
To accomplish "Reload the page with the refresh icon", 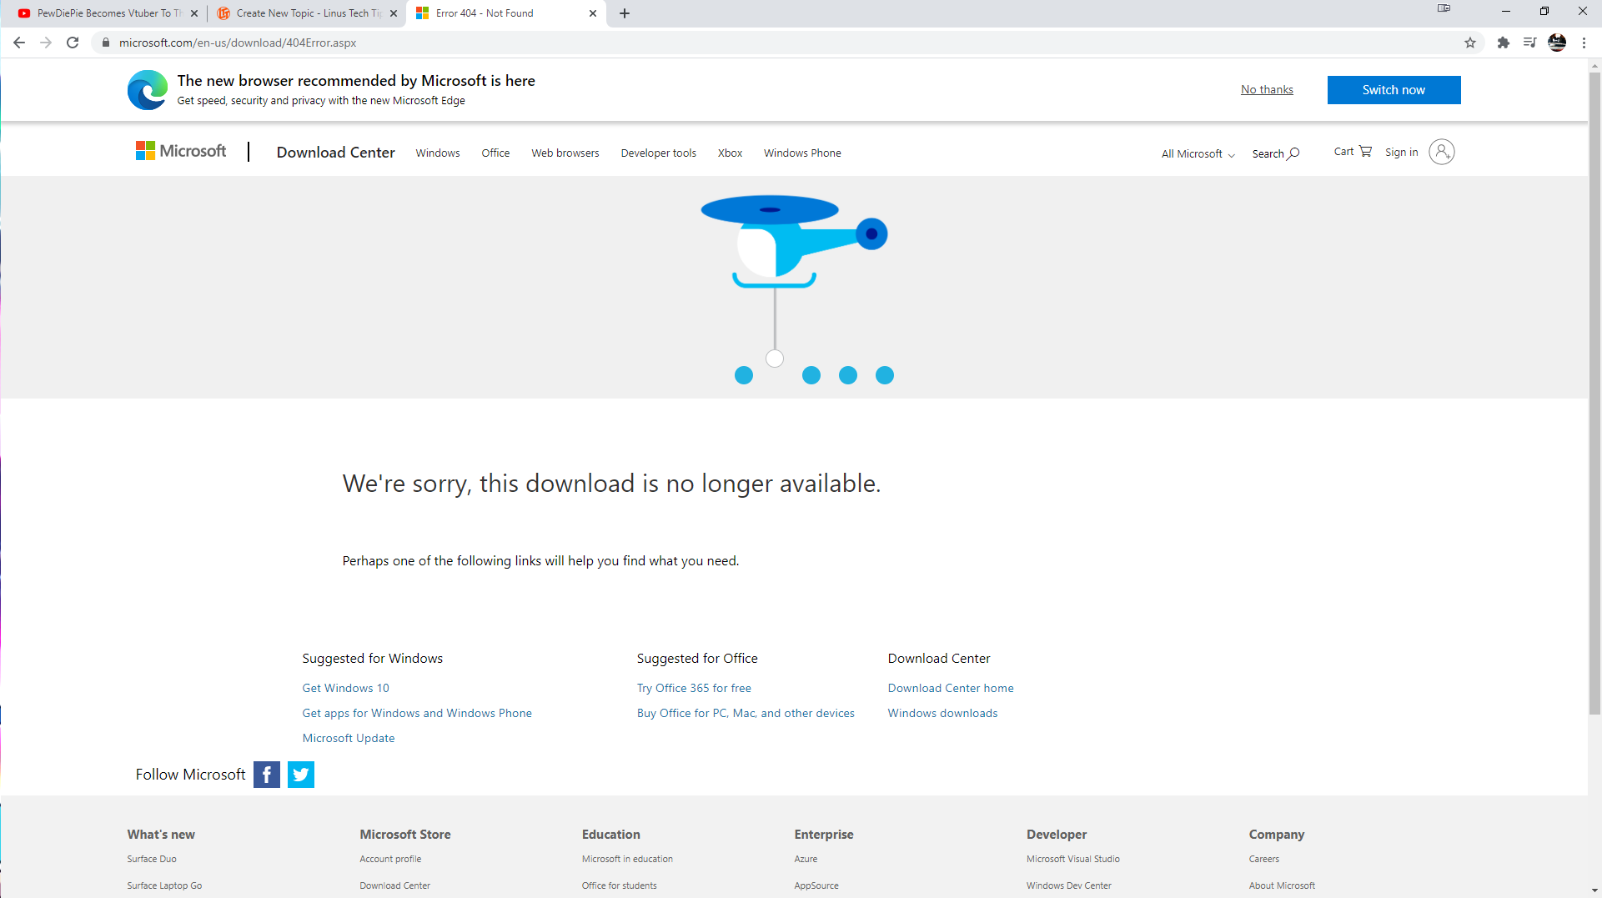I will (73, 43).
